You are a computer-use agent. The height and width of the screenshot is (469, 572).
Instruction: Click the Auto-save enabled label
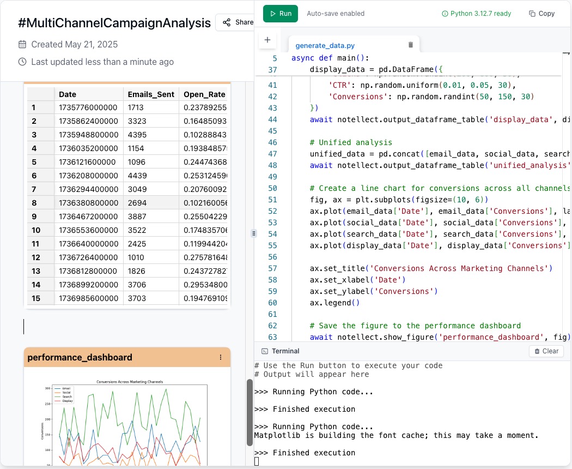[336, 14]
